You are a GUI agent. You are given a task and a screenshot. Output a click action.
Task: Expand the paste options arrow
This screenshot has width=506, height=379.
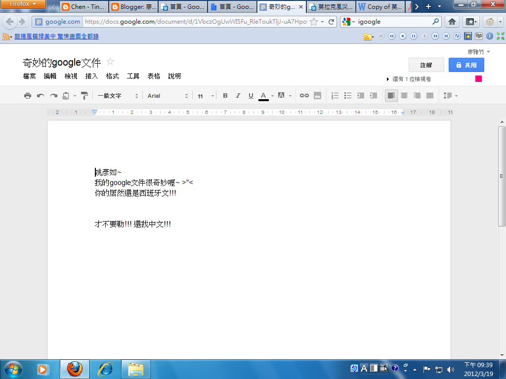(x=75, y=96)
